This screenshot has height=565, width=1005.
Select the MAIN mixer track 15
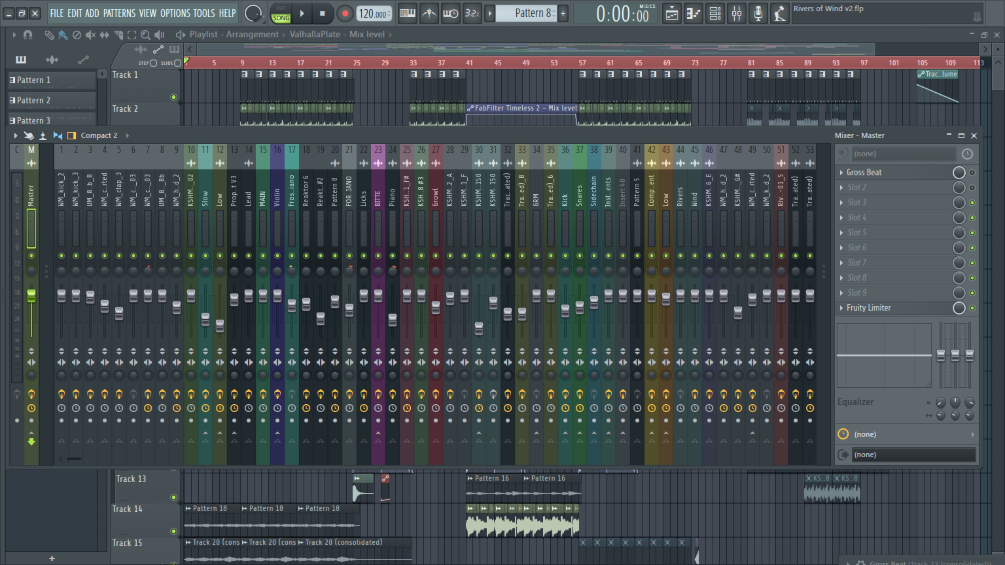(263, 195)
